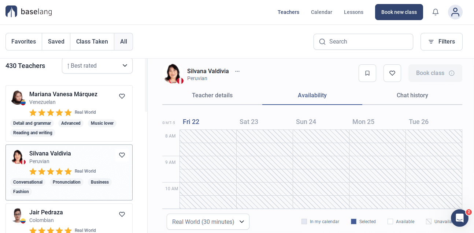Click the Book new class button
474x233 pixels.
[399, 12]
